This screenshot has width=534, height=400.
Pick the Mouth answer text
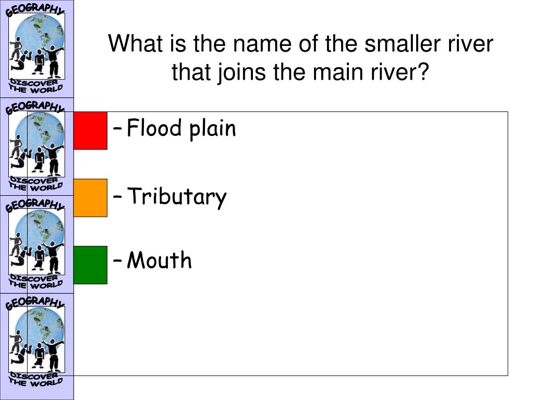click(x=159, y=260)
